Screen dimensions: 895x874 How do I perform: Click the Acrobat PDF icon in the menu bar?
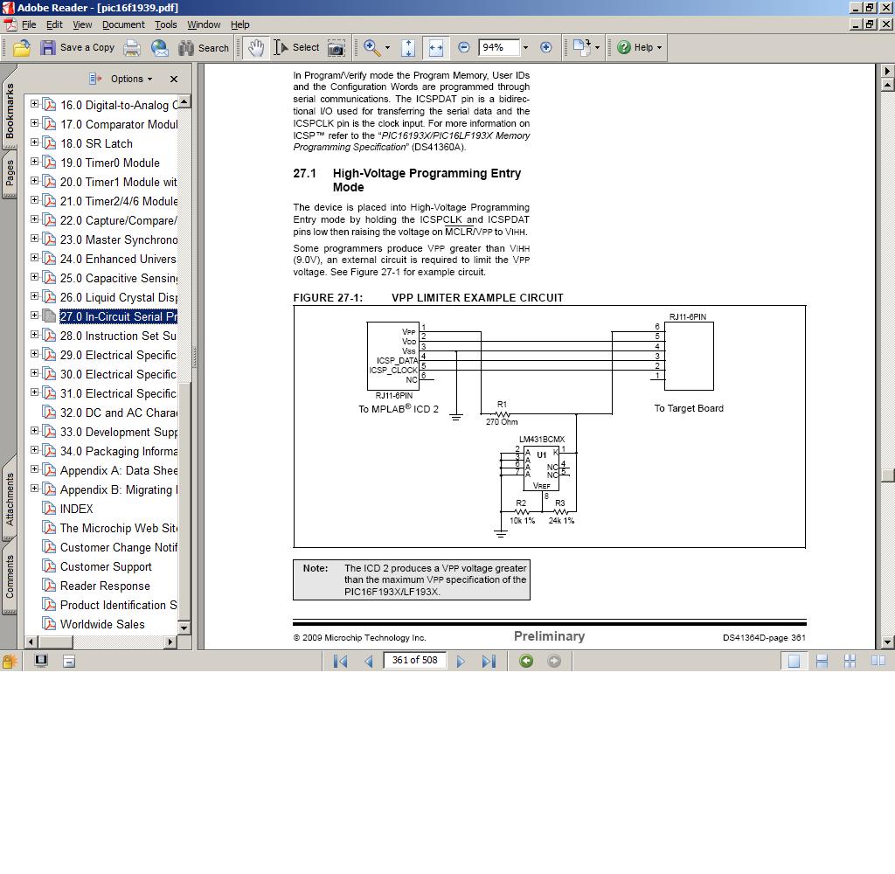10,25
